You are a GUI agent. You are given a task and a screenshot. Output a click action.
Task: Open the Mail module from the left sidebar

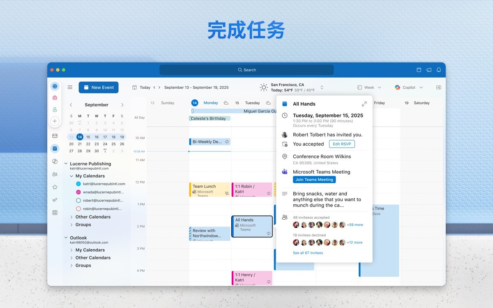click(x=55, y=136)
